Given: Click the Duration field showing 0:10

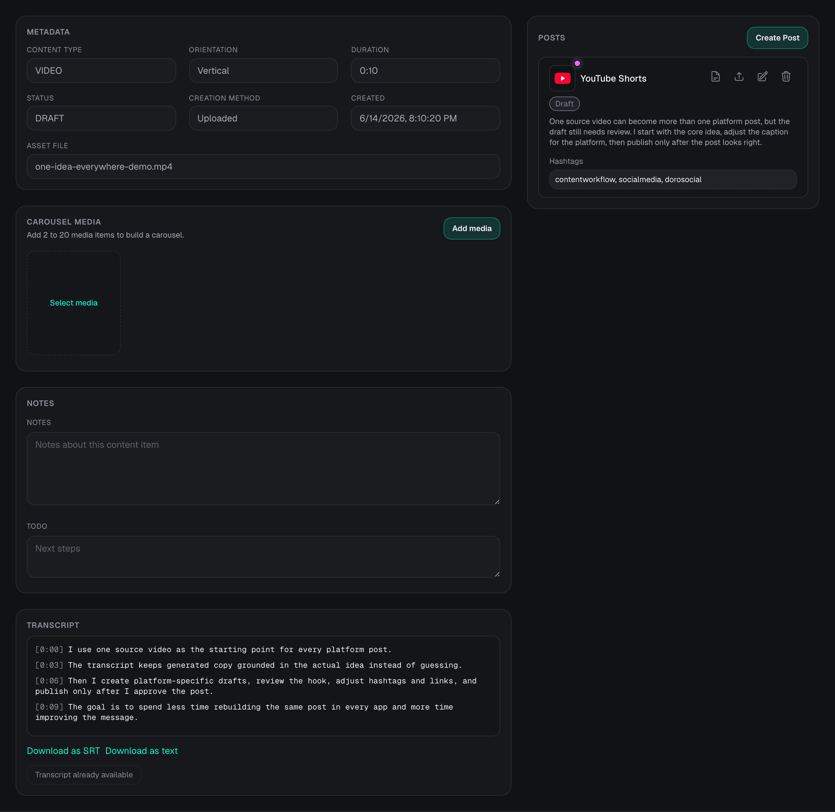Looking at the screenshot, I should tap(425, 71).
